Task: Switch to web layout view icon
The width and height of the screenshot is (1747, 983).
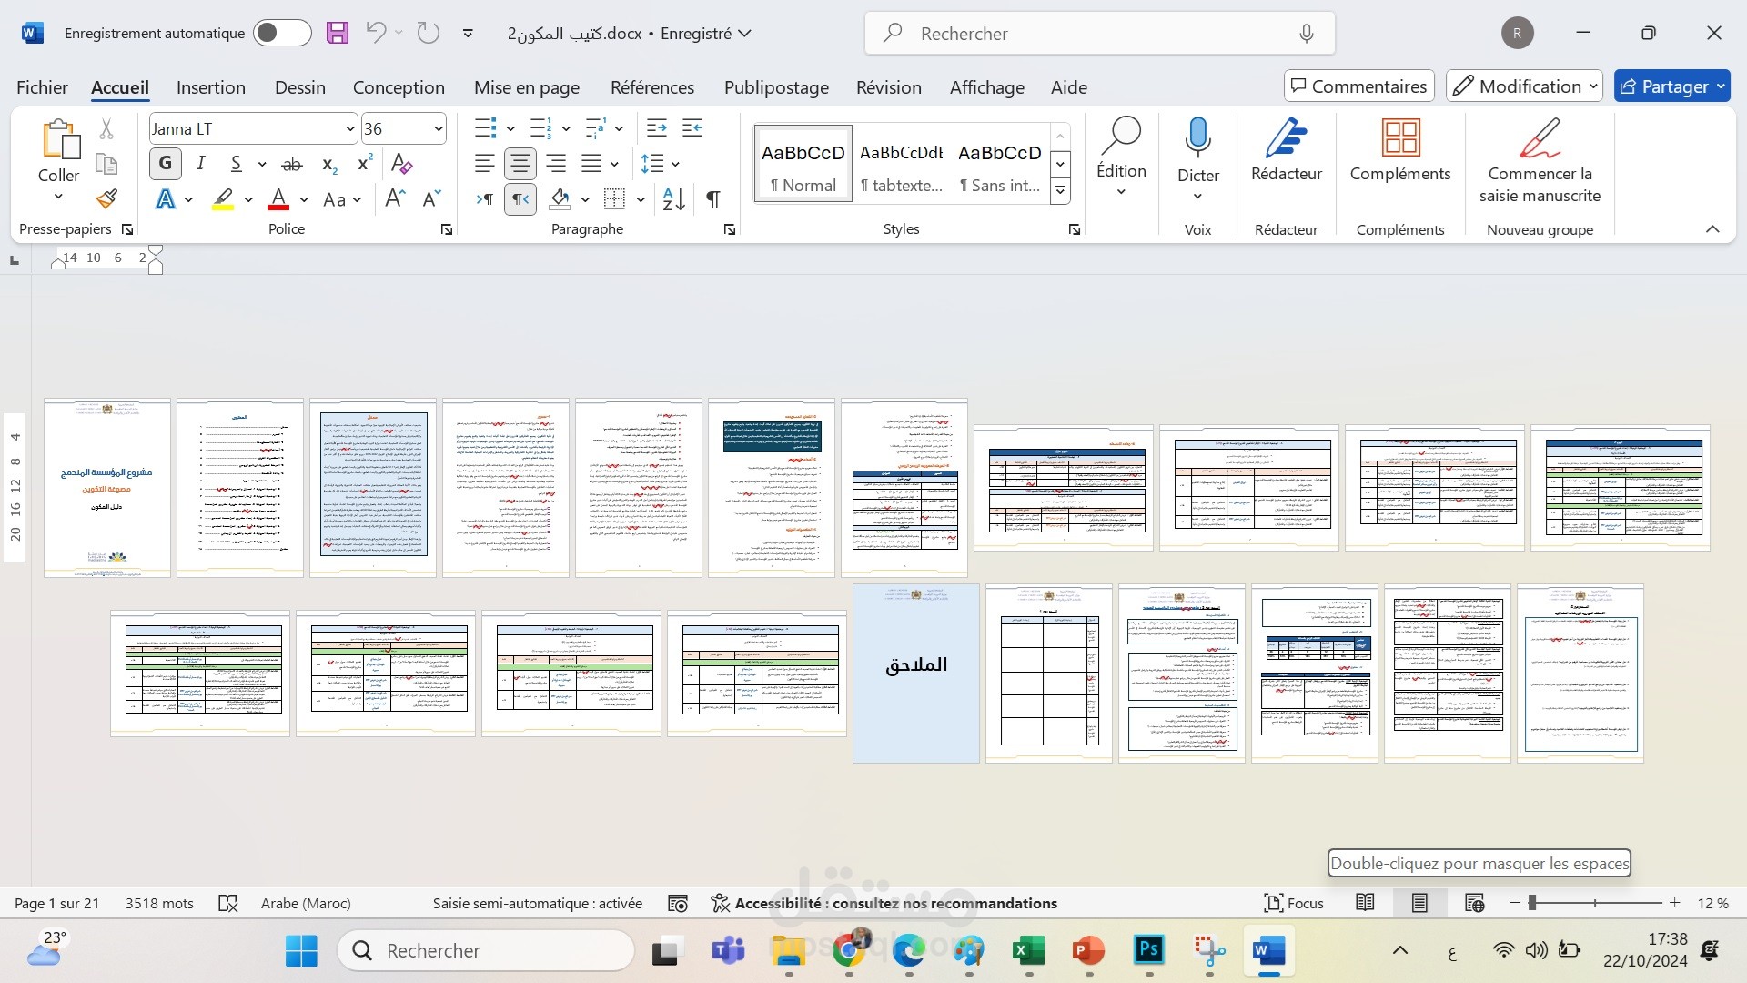Action: (x=1475, y=903)
